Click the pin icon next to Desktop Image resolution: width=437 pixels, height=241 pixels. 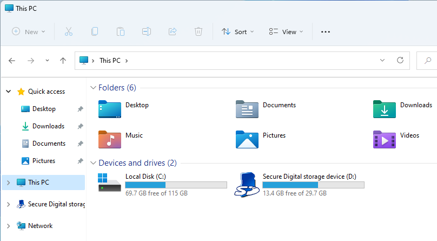(x=80, y=109)
